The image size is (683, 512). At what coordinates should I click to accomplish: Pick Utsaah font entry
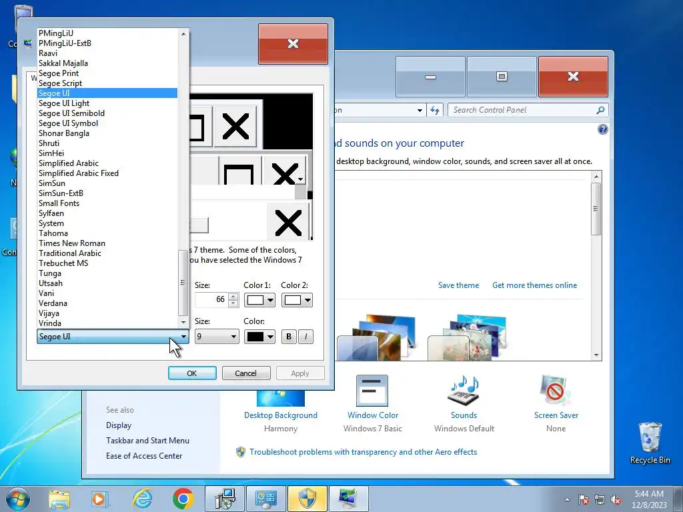(x=107, y=283)
